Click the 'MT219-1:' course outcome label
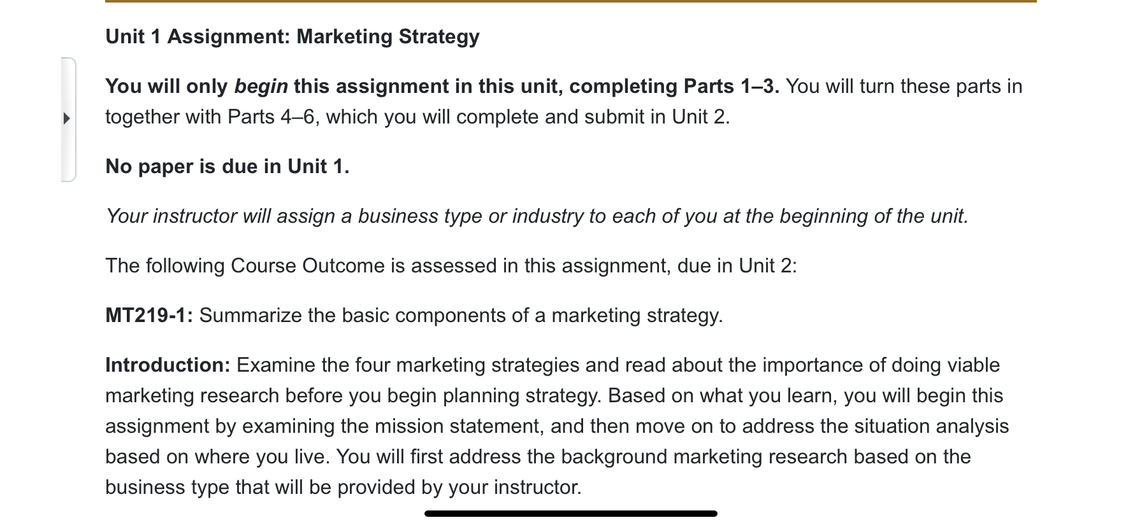 [x=149, y=316]
